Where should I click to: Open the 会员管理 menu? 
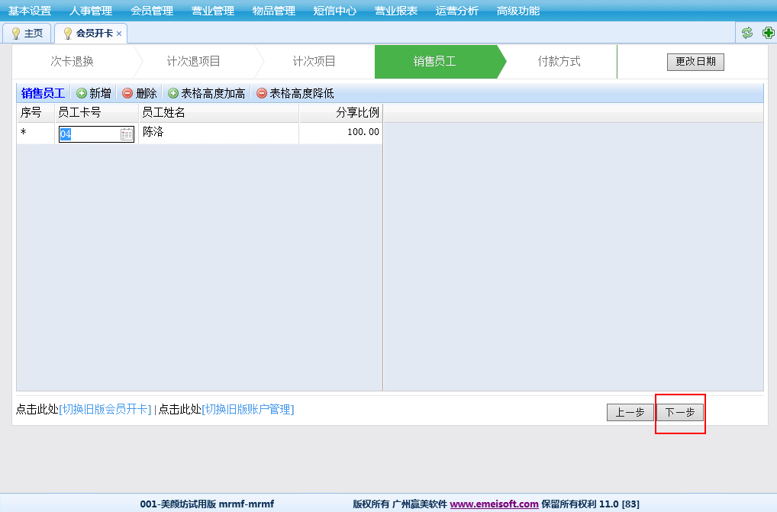tap(152, 11)
